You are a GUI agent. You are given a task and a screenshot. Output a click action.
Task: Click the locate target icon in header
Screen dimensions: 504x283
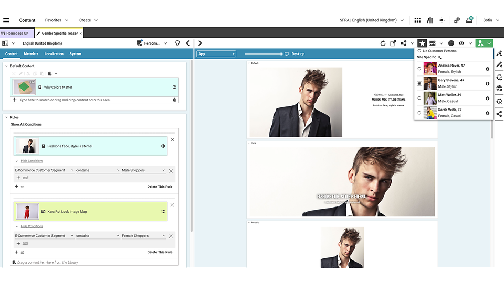(x=442, y=20)
